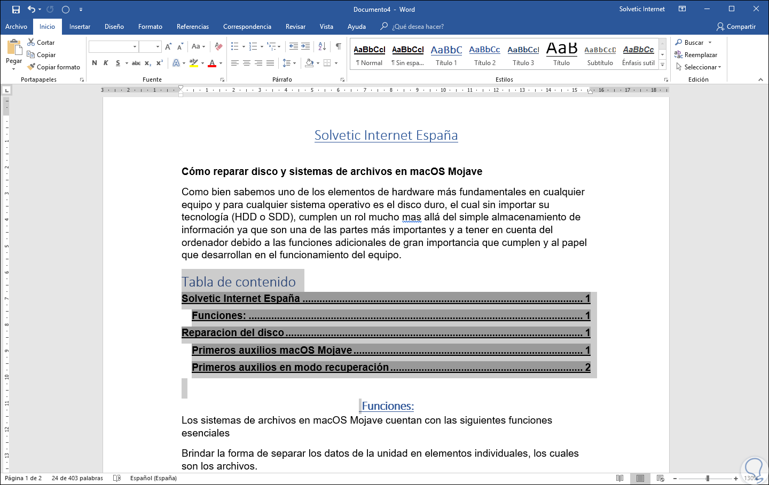Screen dimensions: 769x485
Task: Toggle underline (S) formatting
Action: point(118,63)
